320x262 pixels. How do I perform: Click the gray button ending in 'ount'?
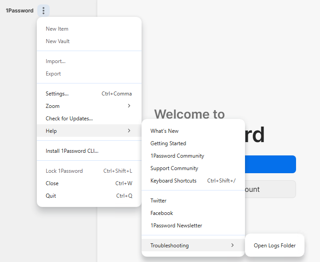pyautogui.click(x=270, y=189)
